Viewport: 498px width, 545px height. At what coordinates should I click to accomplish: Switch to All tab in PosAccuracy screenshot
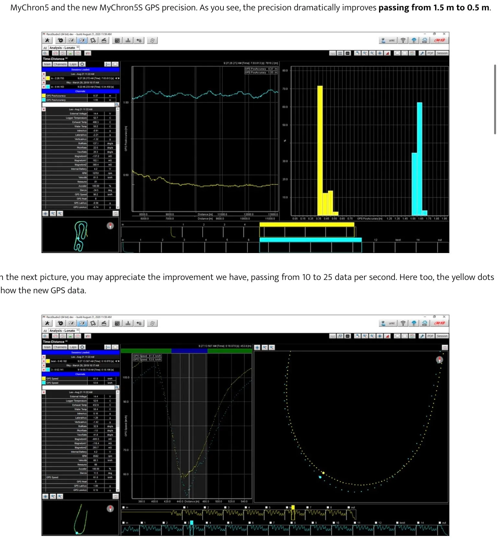[45, 48]
